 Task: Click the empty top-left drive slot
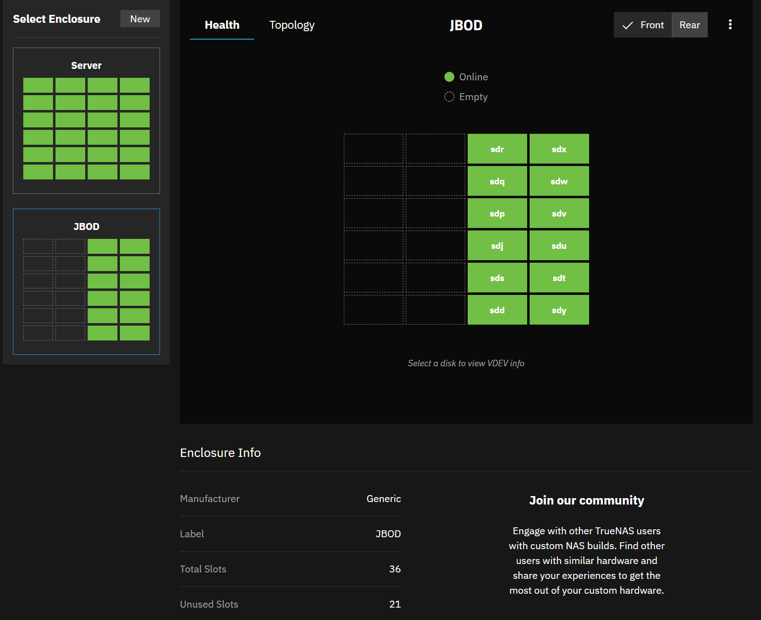click(x=374, y=149)
